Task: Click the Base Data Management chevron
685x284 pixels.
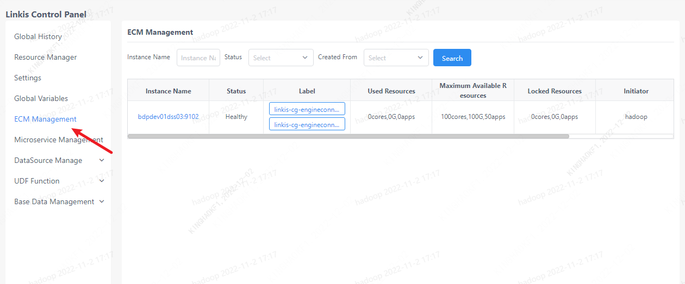Action: pos(102,201)
